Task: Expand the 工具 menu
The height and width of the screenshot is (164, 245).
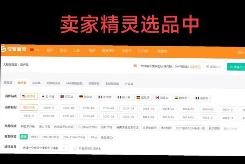Action: coord(77,50)
